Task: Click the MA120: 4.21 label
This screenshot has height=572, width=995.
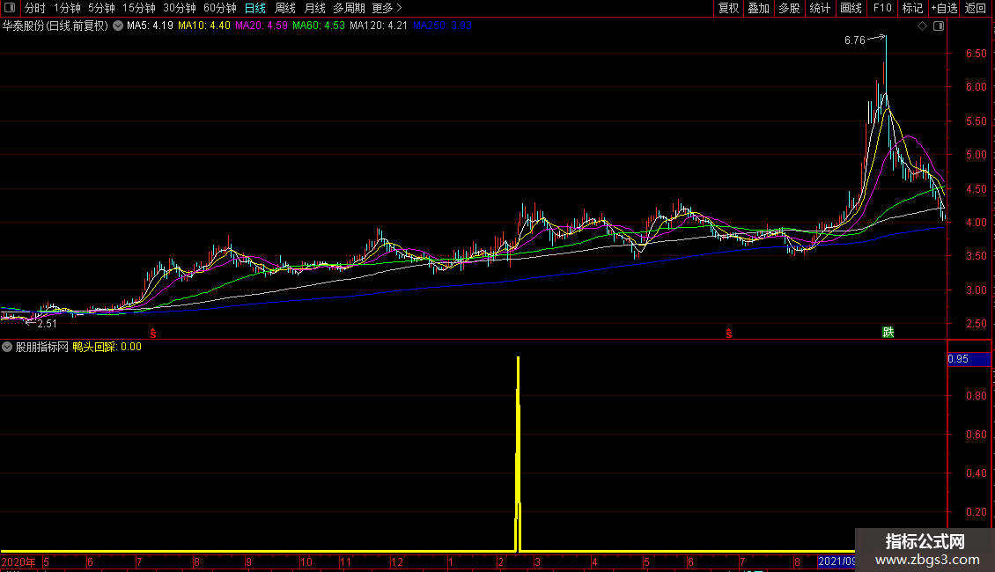Action: (379, 26)
